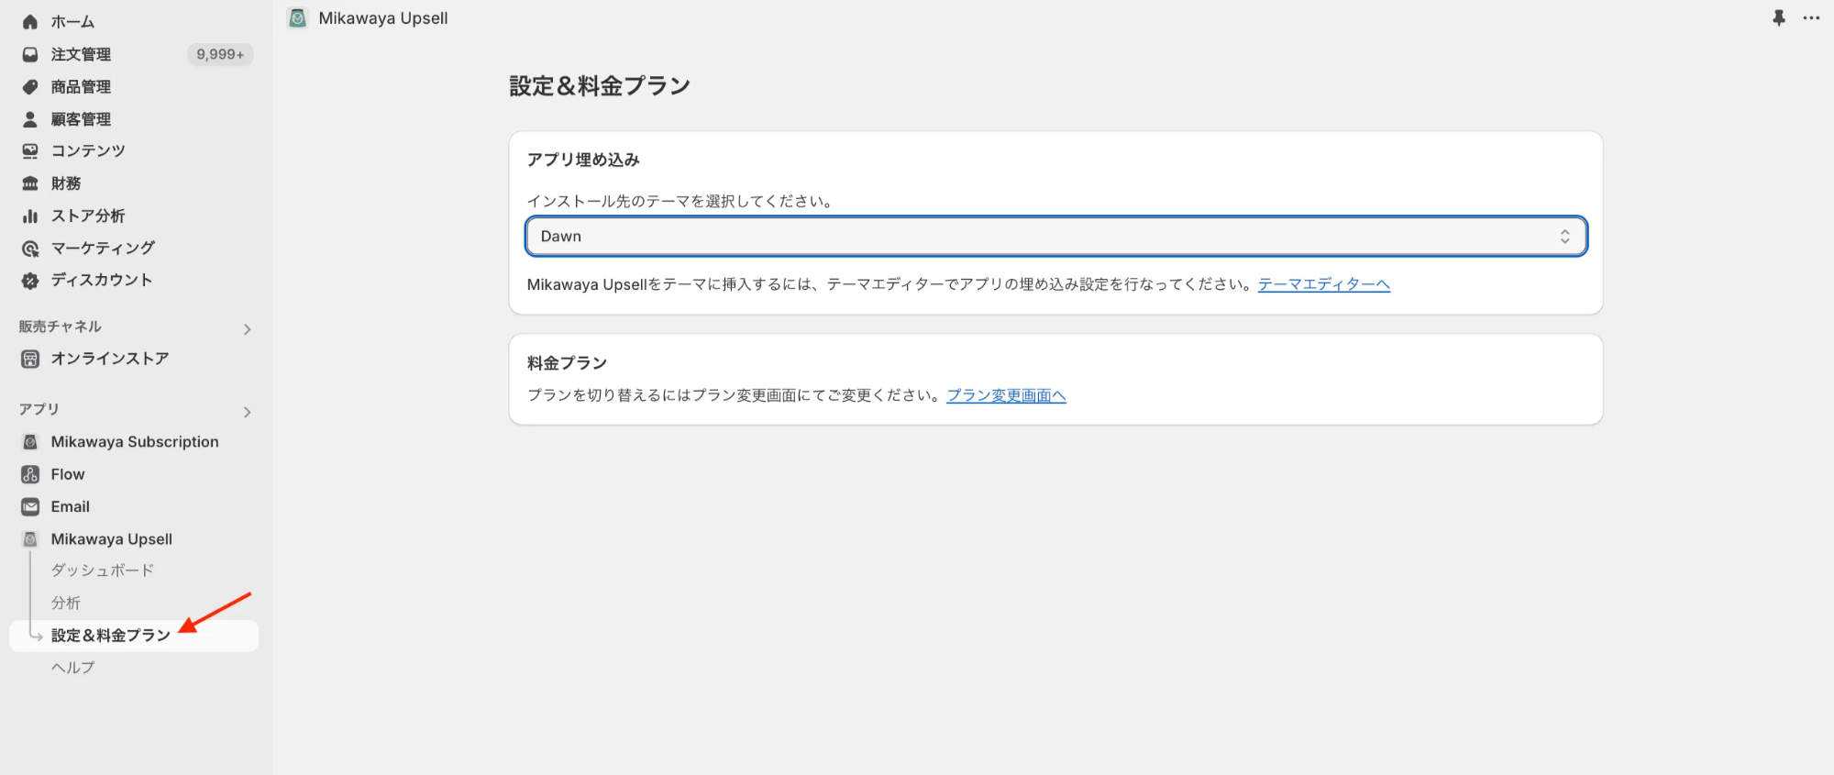Go to 注文管理
Viewport: 1834px width, 775px height.
[81, 54]
